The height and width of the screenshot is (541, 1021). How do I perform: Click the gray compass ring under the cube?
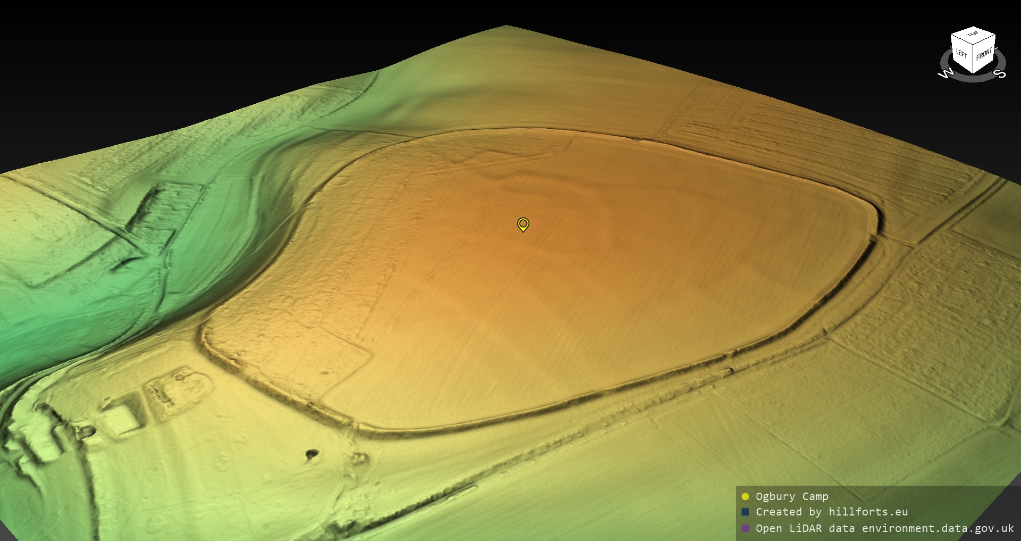coord(973,78)
